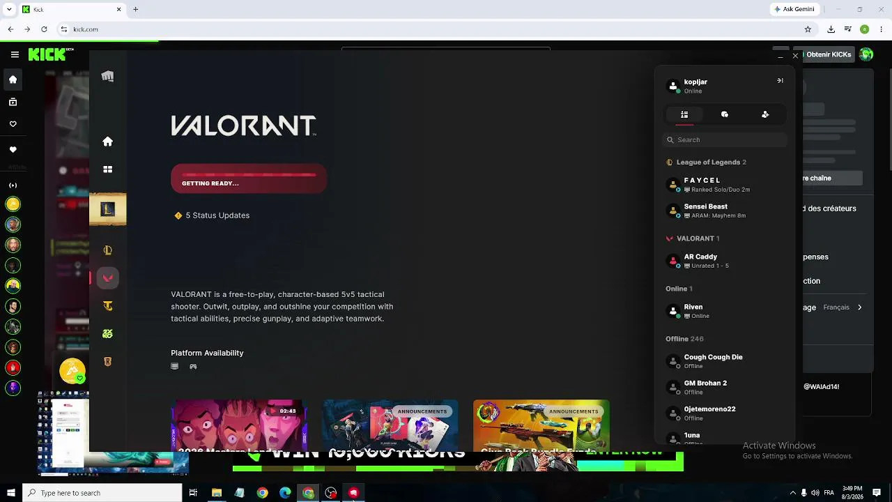Click the Riot fist logo
The image size is (892, 502).
click(x=107, y=76)
